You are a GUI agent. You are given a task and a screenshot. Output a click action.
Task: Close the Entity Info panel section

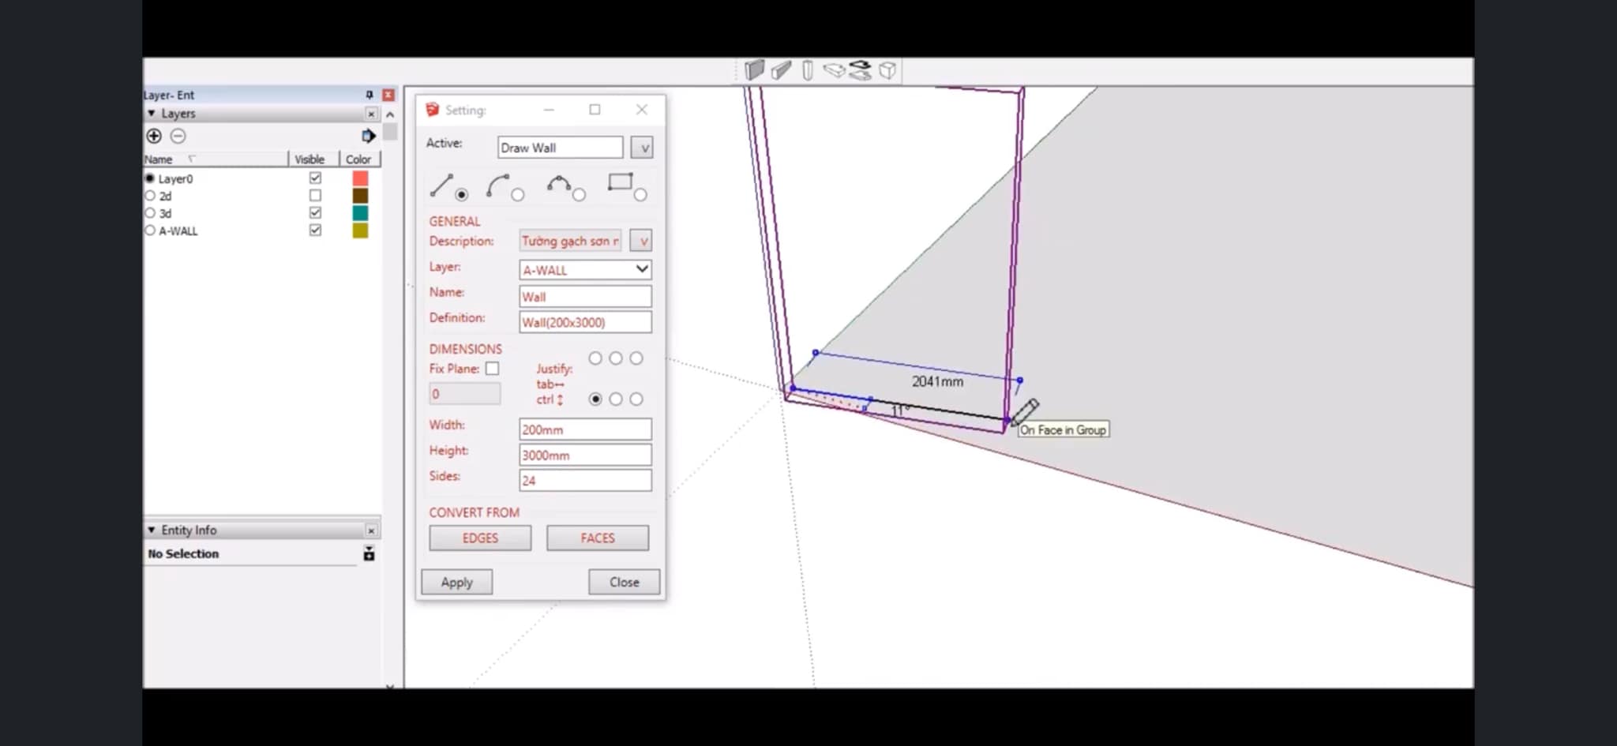click(371, 530)
